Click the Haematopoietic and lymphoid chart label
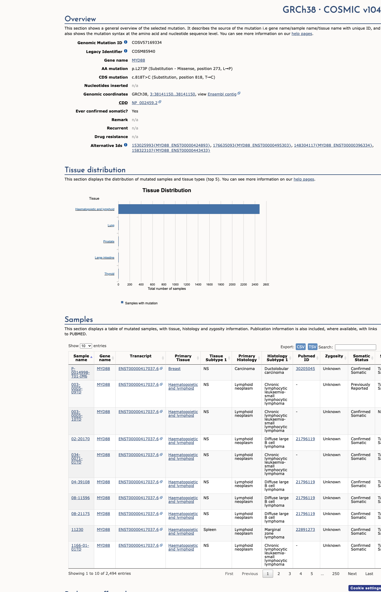381x592 pixels. click(95, 209)
